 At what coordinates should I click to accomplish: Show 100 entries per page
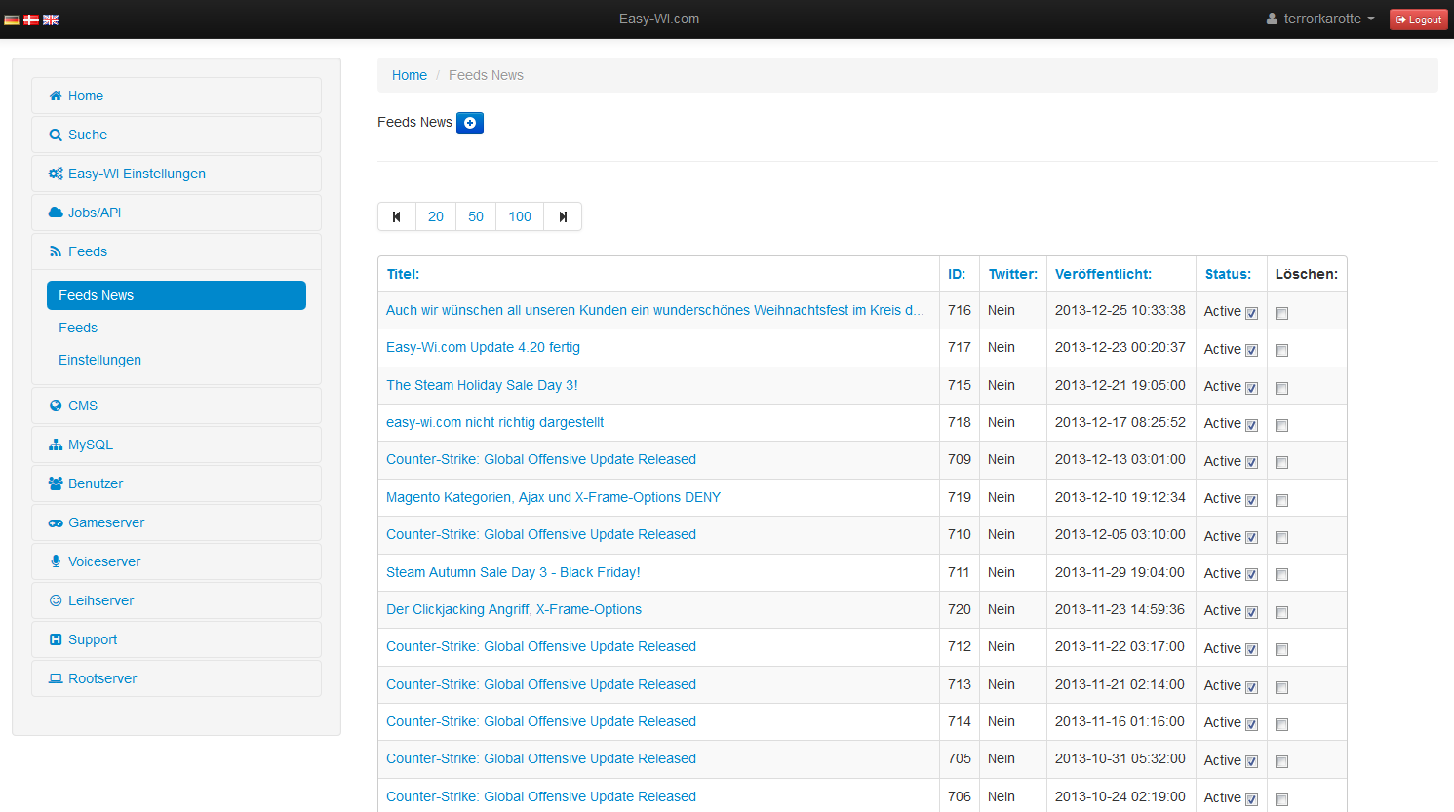[519, 216]
